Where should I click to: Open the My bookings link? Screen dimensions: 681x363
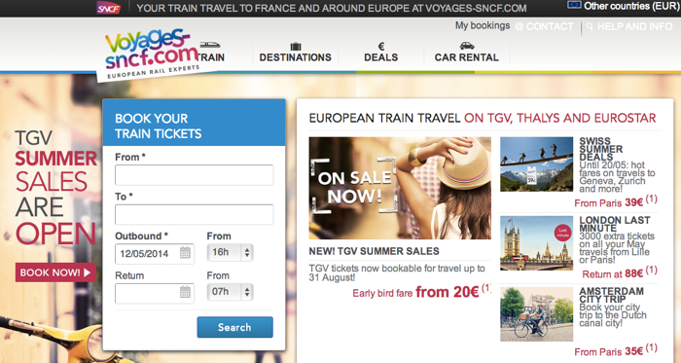[x=483, y=25]
